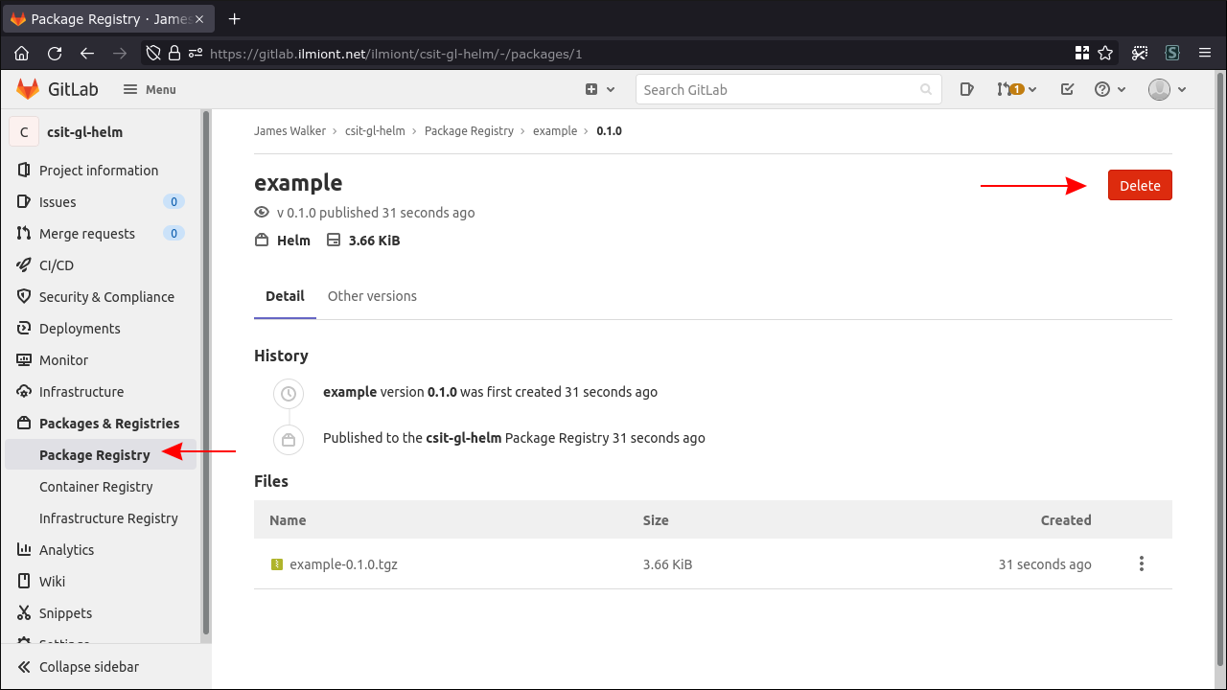
Task: Select the Snippets sidebar item
Action: point(66,612)
